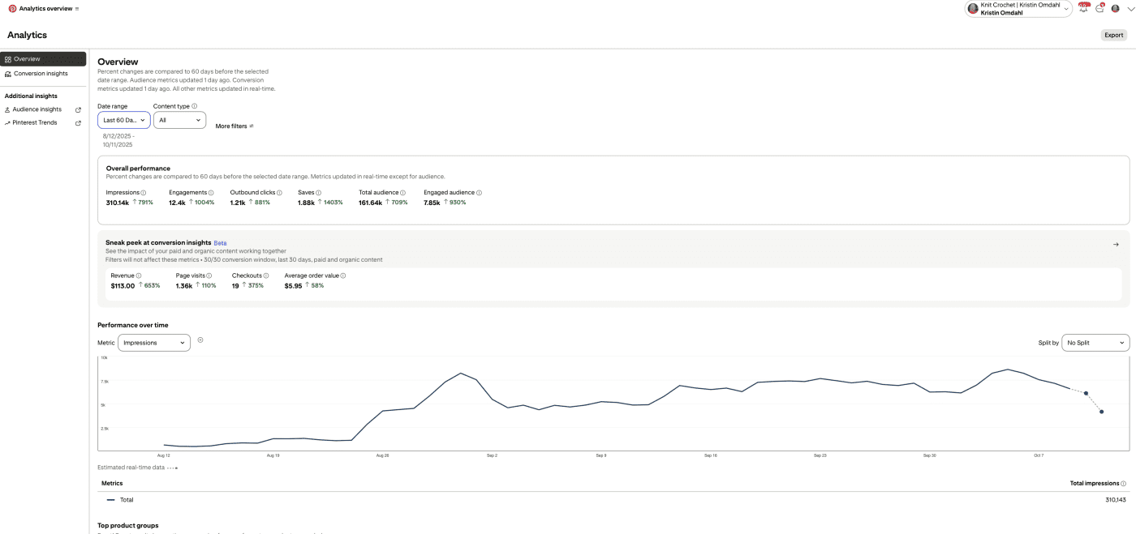
Task: Open the Metric dropdown set to Impressions
Action: point(154,343)
